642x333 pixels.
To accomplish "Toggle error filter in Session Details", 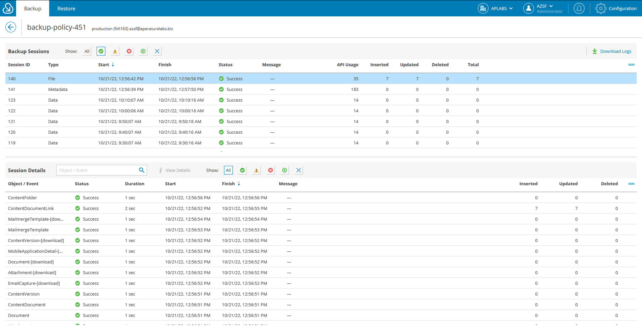I will click(270, 170).
